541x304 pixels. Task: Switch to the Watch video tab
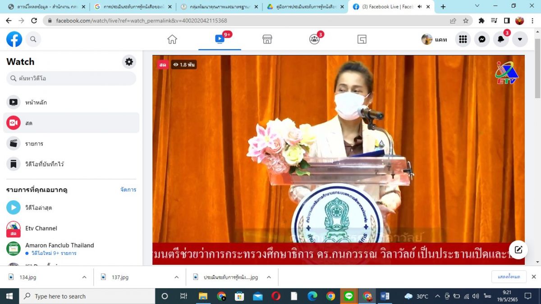pos(220,39)
